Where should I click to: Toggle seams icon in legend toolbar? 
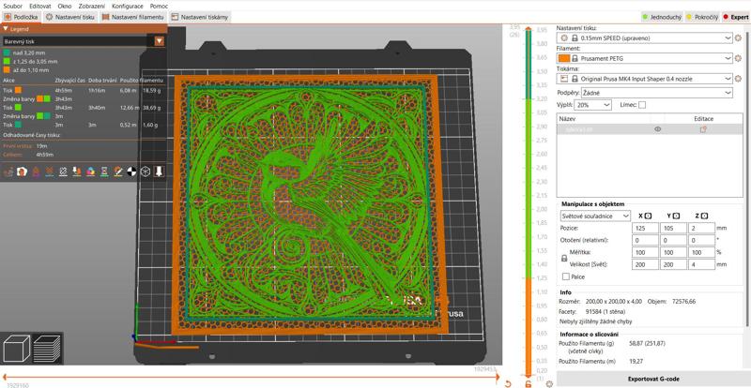coord(63,172)
